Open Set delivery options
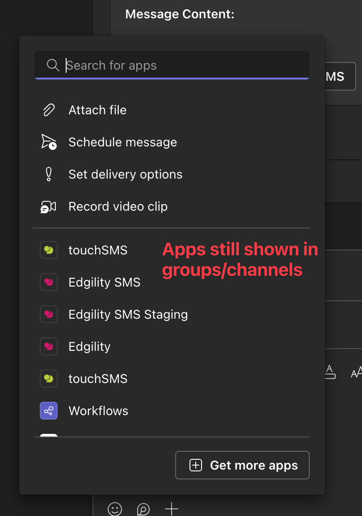Image resolution: width=362 pixels, height=516 pixels. (125, 175)
